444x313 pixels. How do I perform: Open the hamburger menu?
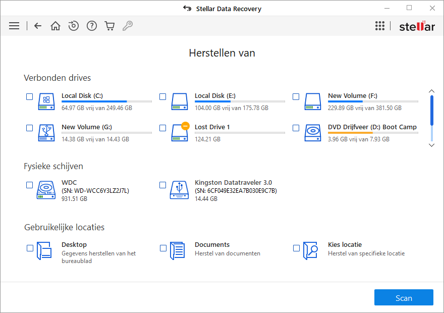[x=14, y=26]
